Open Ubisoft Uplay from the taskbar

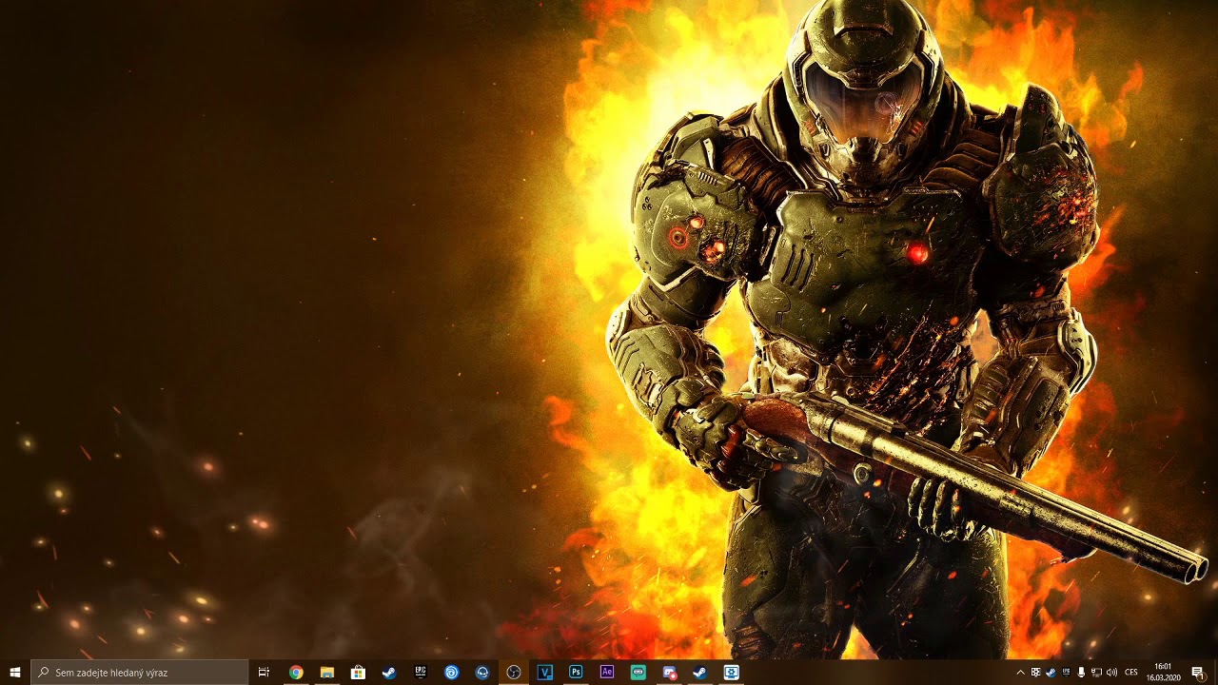tap(452, 673)
